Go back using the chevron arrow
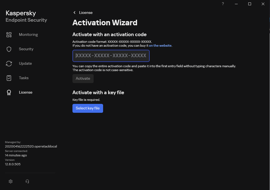The height and width of the screenshot is (190, 270). (74, 12)
